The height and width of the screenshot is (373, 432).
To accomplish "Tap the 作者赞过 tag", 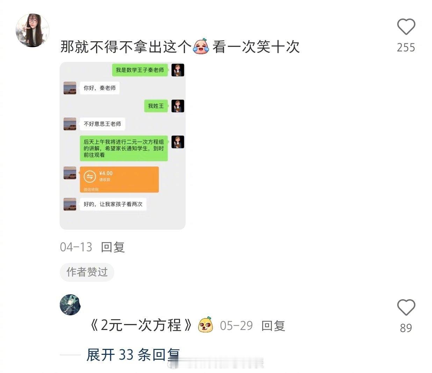I will tap(87, 272).
